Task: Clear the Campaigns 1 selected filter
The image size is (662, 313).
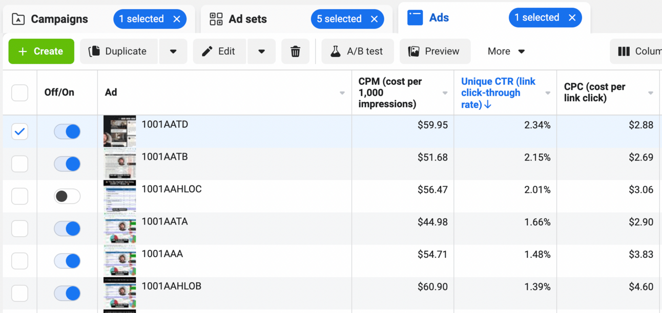Action: click(177, 19)
